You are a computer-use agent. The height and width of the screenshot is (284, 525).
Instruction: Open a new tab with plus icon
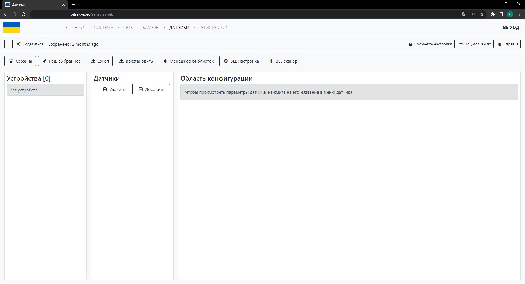74,5
